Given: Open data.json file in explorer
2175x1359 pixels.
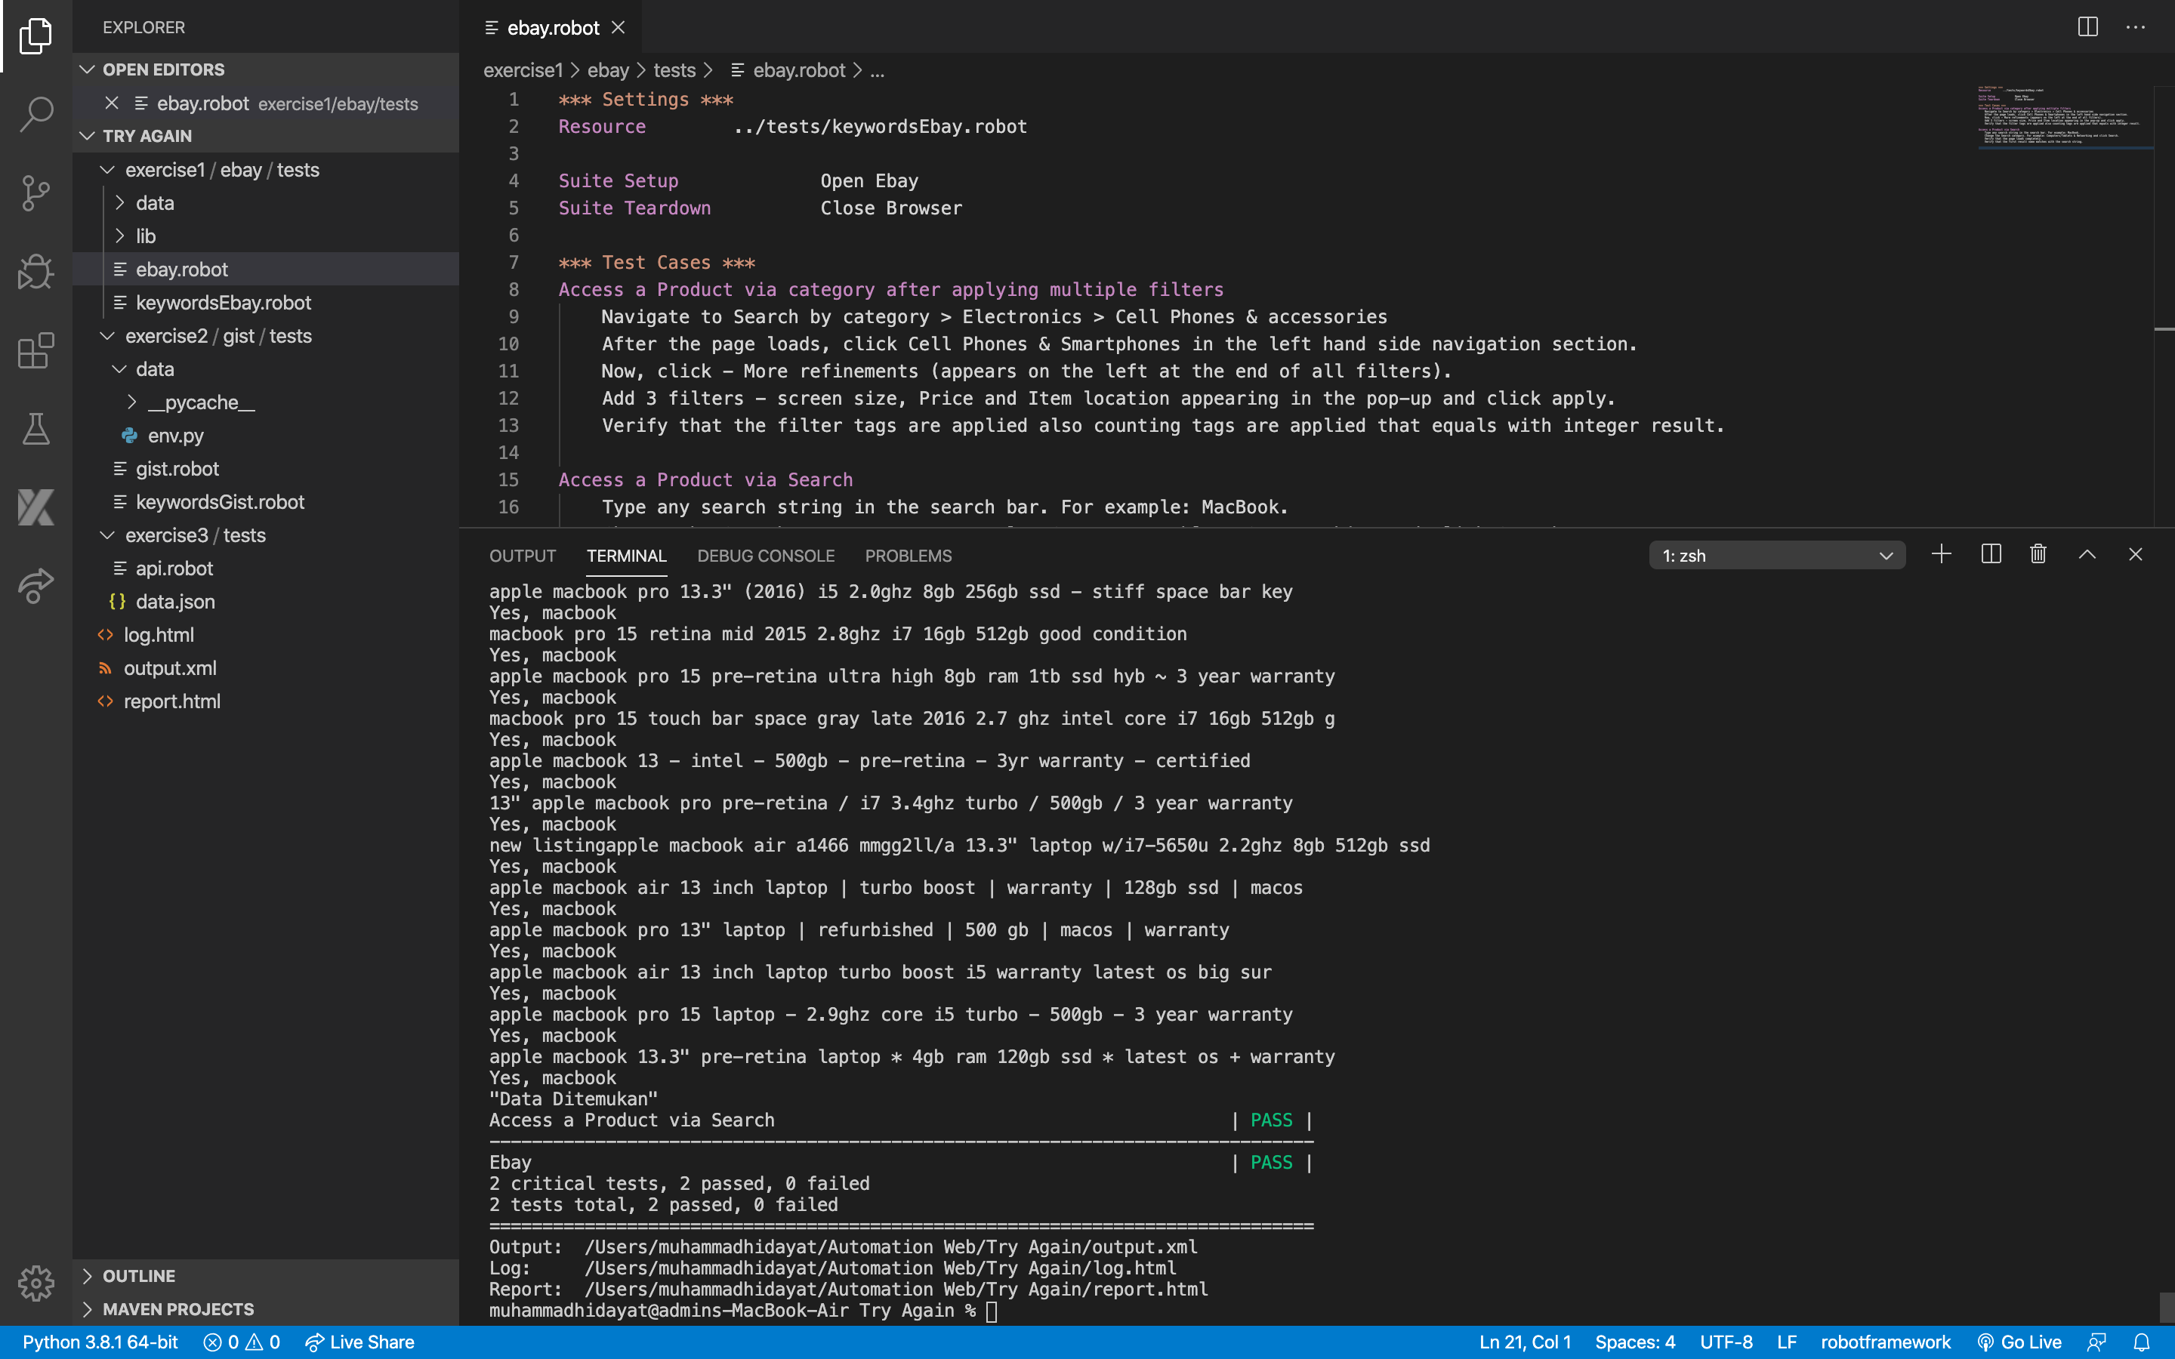Looking at the screenshot, I should [x=266, y=602].
